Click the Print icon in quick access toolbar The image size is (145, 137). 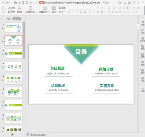[23, 3]
